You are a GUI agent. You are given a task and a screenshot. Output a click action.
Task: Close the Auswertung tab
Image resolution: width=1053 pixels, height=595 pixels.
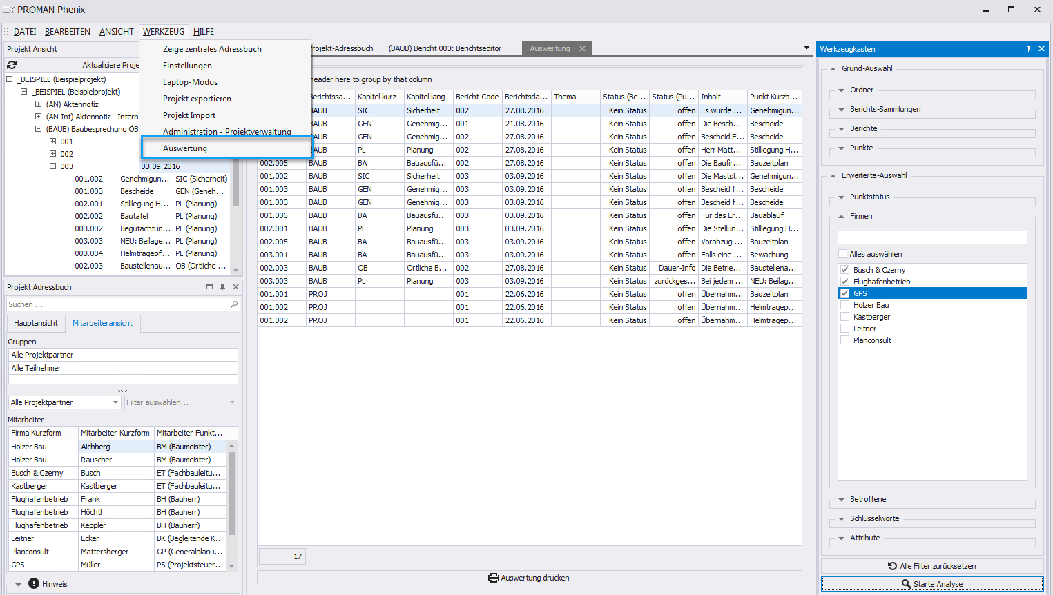(x=582, y=48)
